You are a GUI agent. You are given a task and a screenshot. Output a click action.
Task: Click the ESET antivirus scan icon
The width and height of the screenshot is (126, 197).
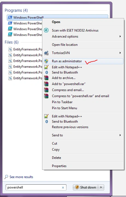coord(46,30)
